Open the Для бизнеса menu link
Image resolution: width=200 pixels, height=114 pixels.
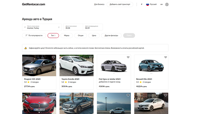pyautogui.click(x=99, y=4)
